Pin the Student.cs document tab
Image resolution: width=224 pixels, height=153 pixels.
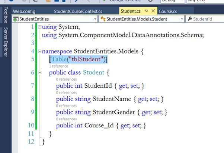(146, 11)
